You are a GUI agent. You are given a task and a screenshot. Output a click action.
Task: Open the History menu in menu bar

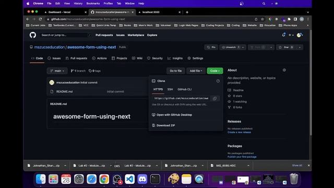(x=78, y=4)
